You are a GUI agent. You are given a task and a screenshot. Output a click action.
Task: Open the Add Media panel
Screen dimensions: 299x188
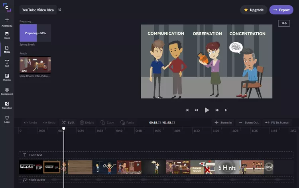[7, 22]
